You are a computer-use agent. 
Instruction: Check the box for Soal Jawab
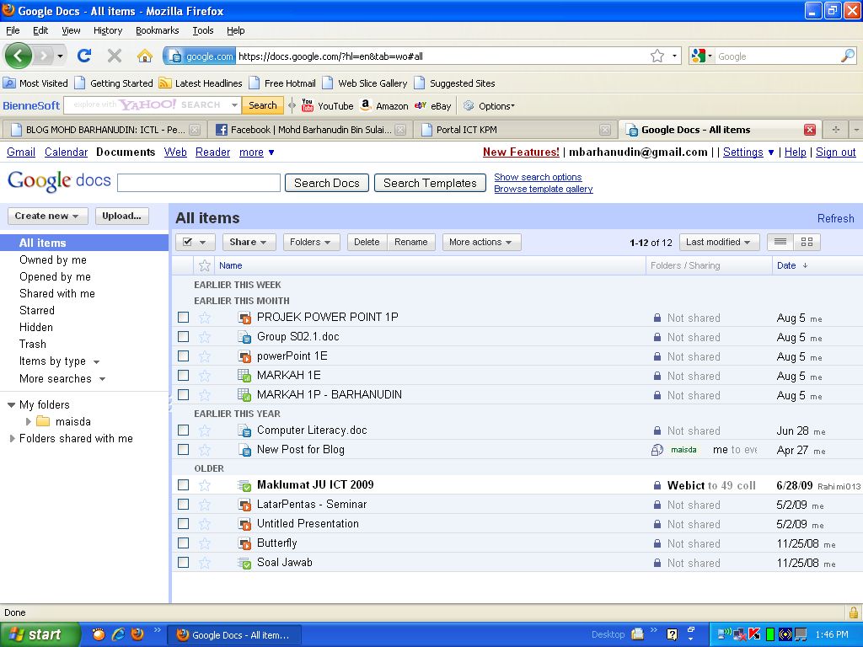click(x=183, y=562)
